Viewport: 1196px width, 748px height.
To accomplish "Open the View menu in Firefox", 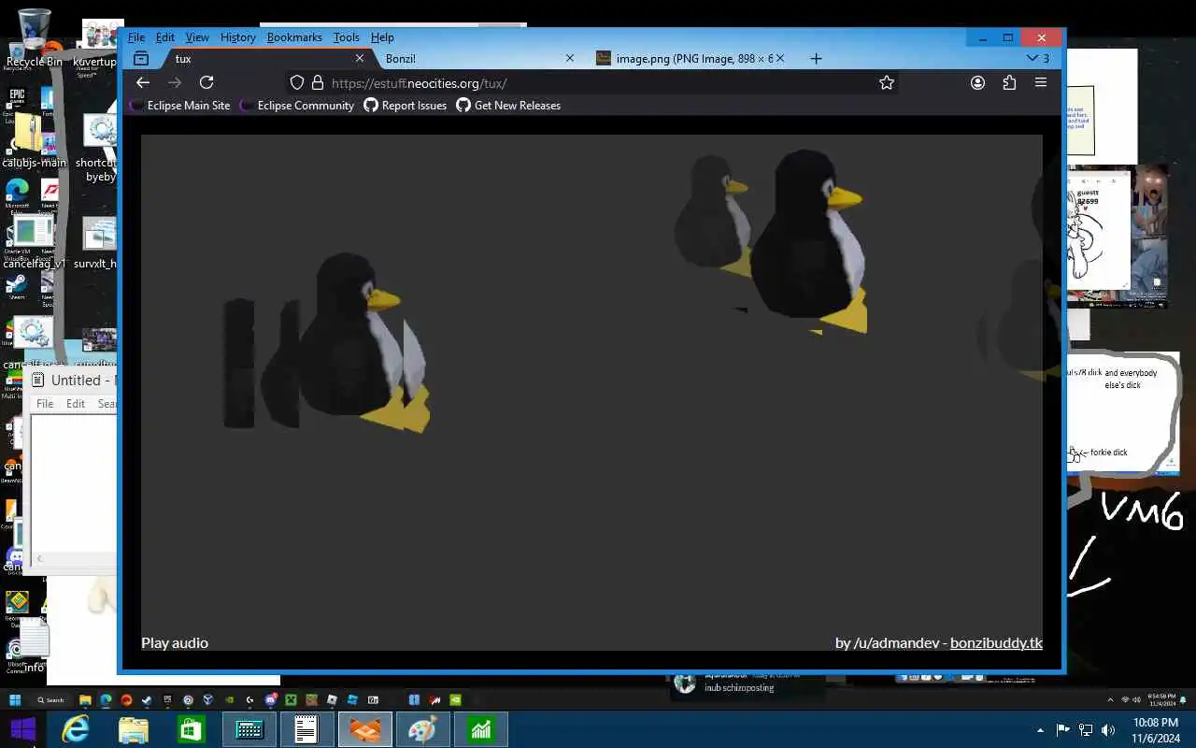I will 197,37.
